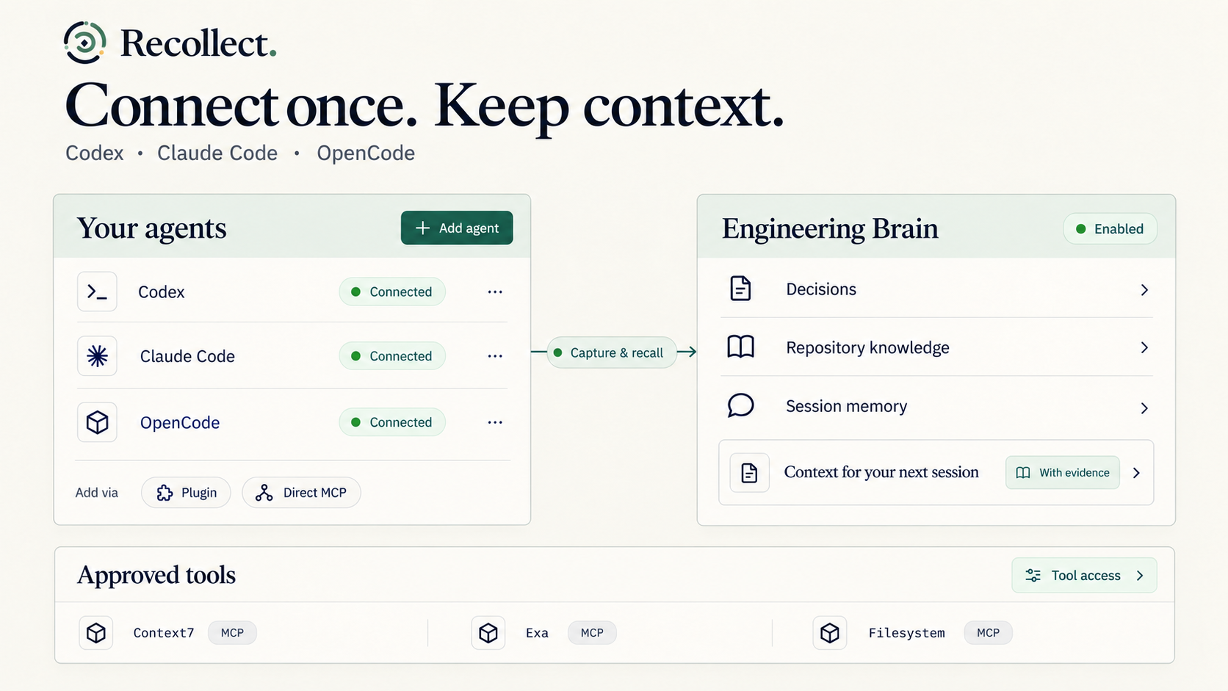Click the Your agents heading
The image size is (1228, 691).
[x=151, y=228]
